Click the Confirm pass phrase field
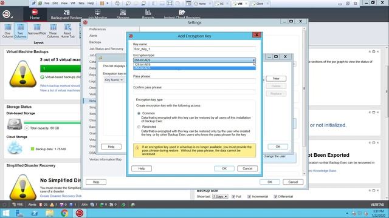 pyautogui.click(x=194, y=92)
